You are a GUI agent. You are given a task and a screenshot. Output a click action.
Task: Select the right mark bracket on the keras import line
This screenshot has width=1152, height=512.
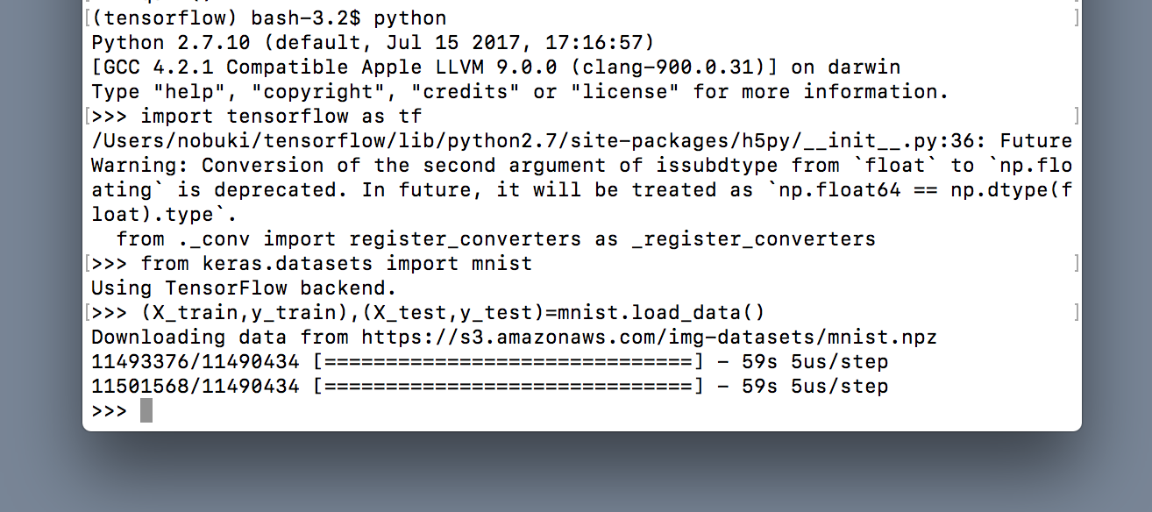(1077, 263)
